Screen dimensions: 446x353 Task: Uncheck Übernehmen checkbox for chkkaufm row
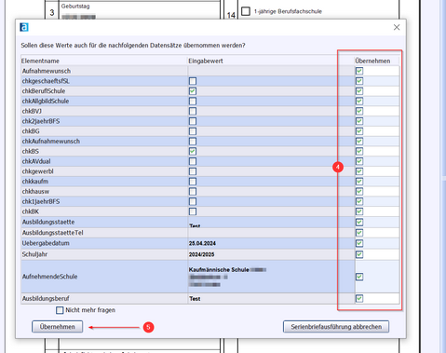[x=359, y=182]
